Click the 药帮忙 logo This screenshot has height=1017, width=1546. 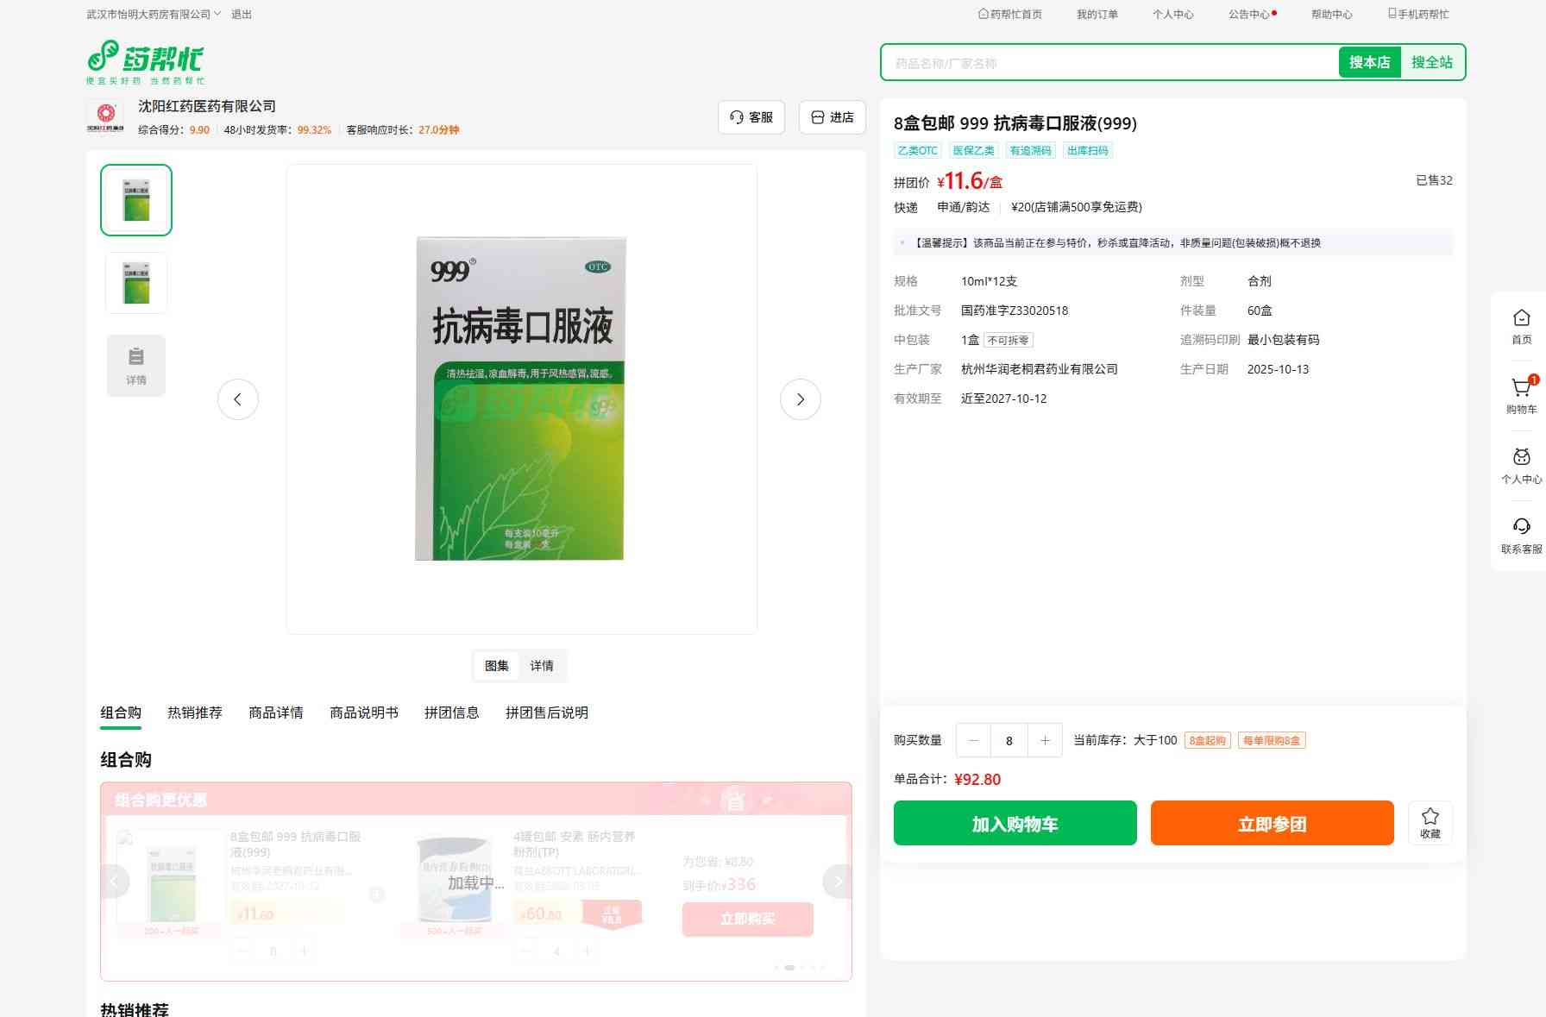[146, 62]
